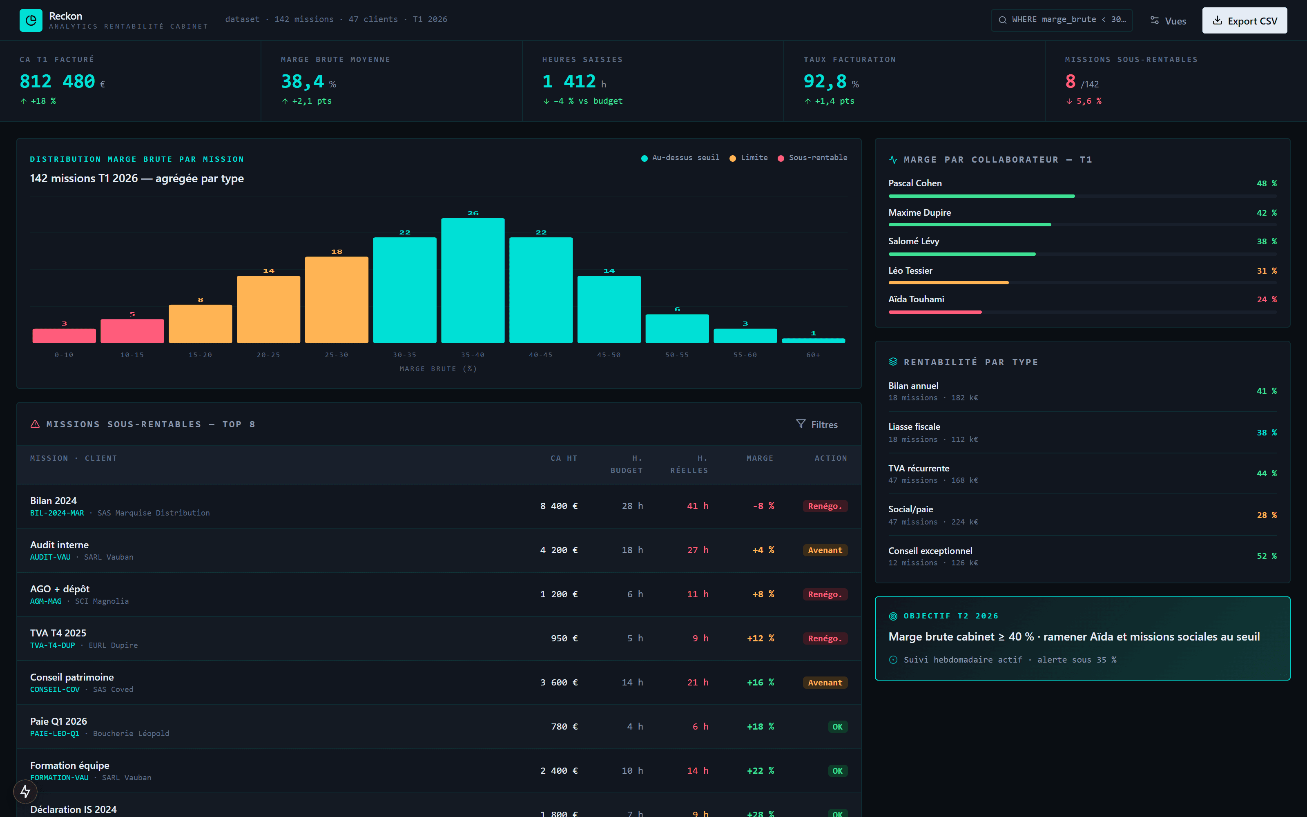Click Léo Tessier's collaborator name
Image resolution: width=1307 pixels, height=817 pixels.
coord(910,271)
